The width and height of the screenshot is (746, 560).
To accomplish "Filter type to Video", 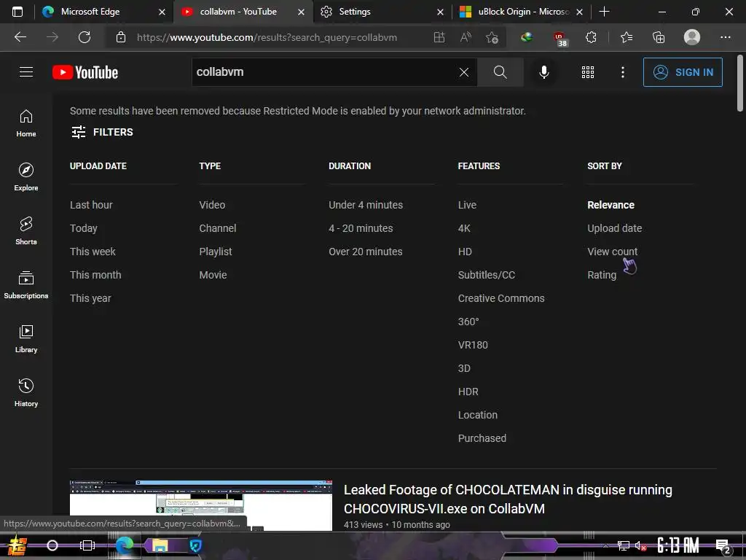I will [212, 205].
